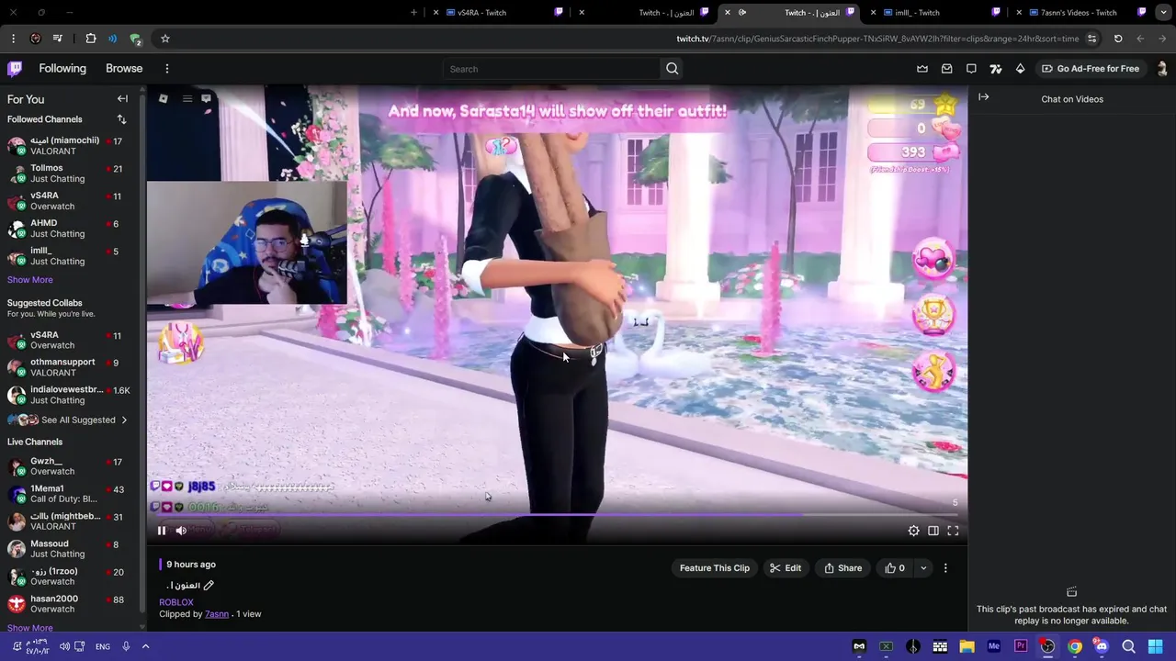Open othmansupport suggested channel

point(70,367)
